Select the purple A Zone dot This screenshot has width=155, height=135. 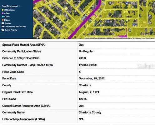pos(3,13)
